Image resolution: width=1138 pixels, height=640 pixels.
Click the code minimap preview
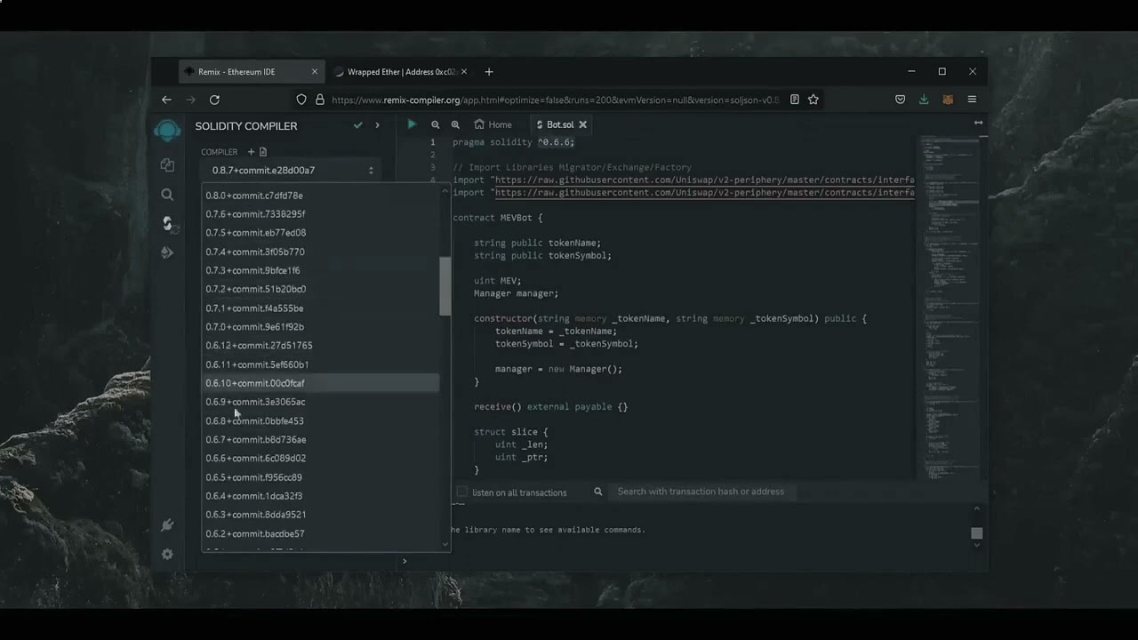(x=948, y=307)
